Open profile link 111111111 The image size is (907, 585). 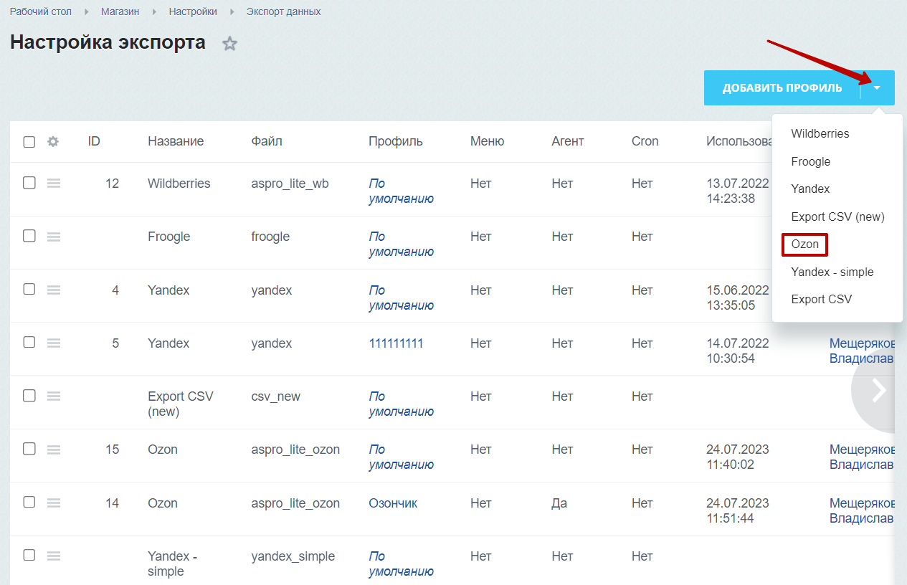click(x=396, y=343)
